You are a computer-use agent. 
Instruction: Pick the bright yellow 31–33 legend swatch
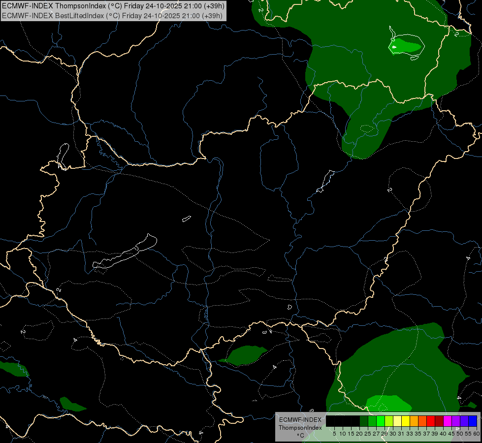[x=406, y=421]
